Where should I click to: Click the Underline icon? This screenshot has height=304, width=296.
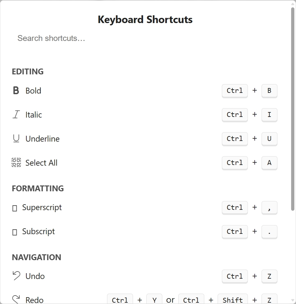[x=16, y=139]
